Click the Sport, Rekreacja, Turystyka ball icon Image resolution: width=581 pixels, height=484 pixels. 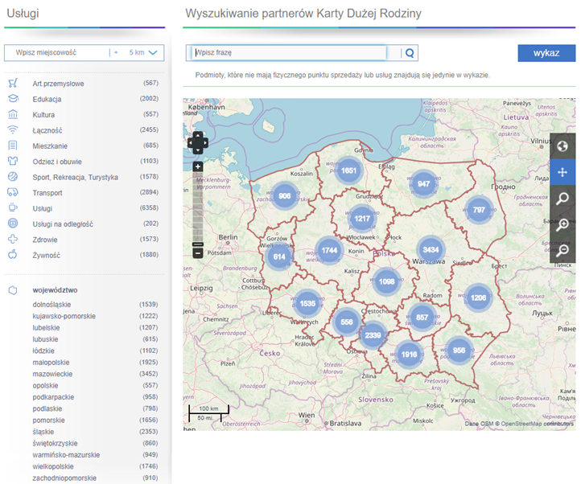click(13, 177)
